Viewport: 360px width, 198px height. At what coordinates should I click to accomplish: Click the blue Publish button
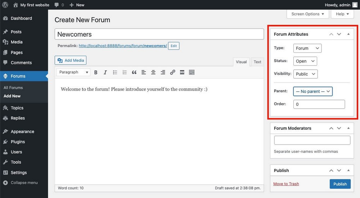(340, 184)
